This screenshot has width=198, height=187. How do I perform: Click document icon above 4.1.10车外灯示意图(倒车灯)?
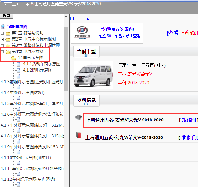[x=19, y=152]
